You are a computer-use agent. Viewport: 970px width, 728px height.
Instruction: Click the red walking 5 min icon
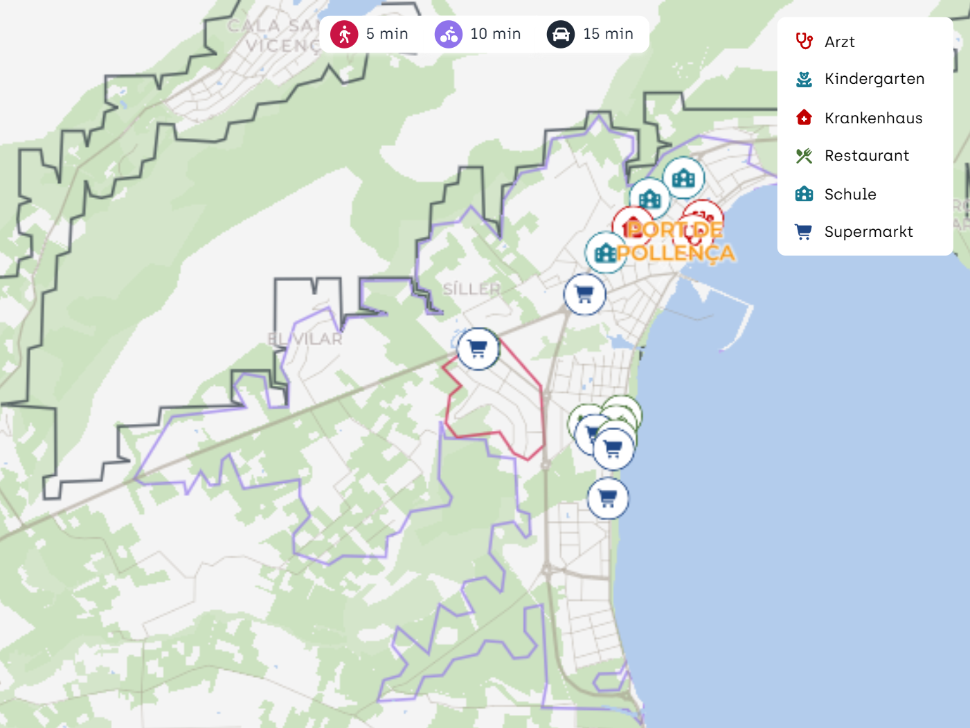(x=344, y=34)
